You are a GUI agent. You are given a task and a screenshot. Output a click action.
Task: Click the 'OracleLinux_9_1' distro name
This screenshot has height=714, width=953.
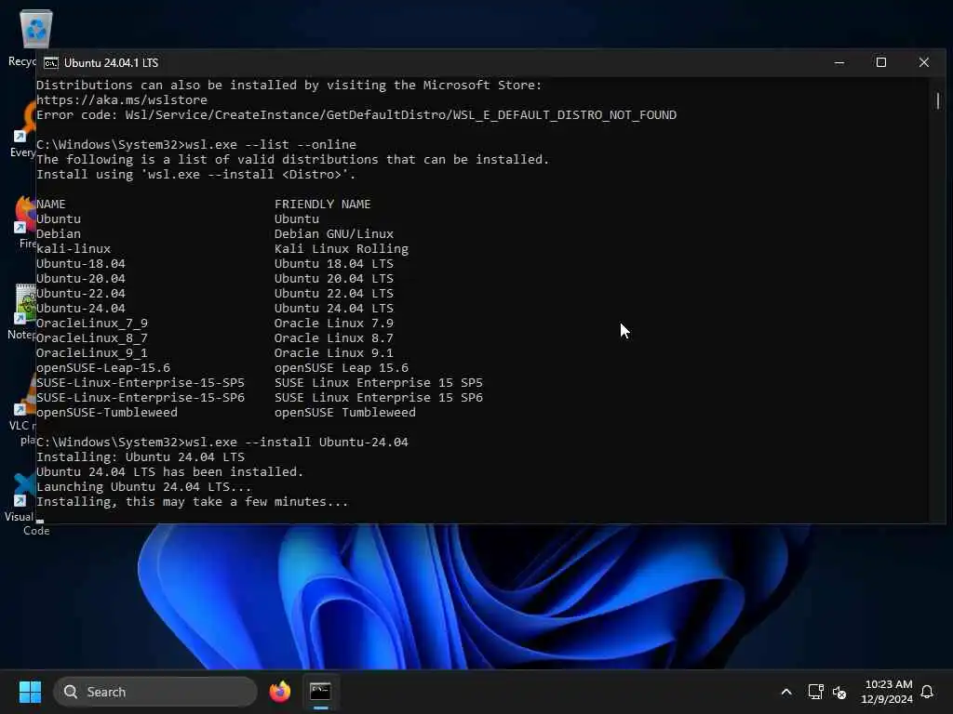(92, 352)
